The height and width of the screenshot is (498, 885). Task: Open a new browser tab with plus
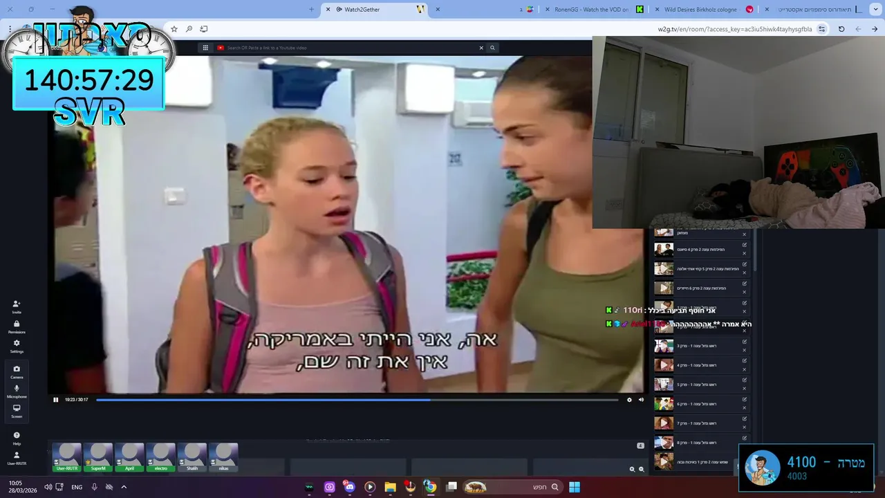tap(311, 9)
